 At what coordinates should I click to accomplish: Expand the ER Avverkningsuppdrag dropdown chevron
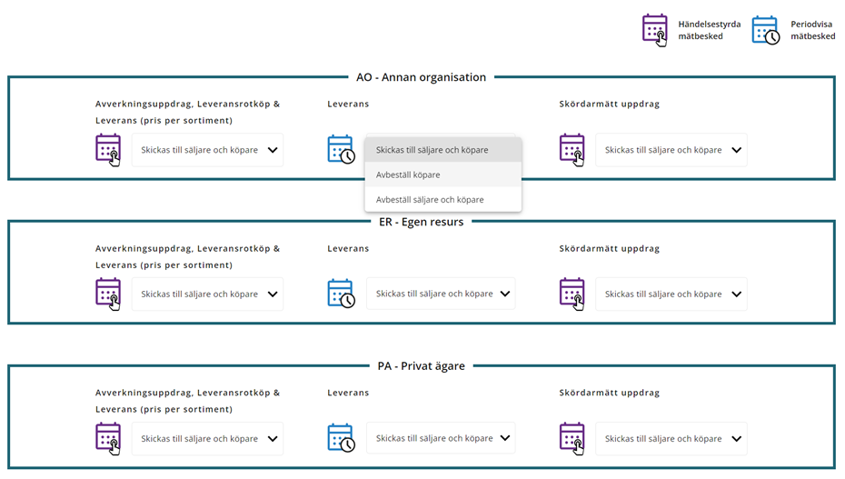273,294
